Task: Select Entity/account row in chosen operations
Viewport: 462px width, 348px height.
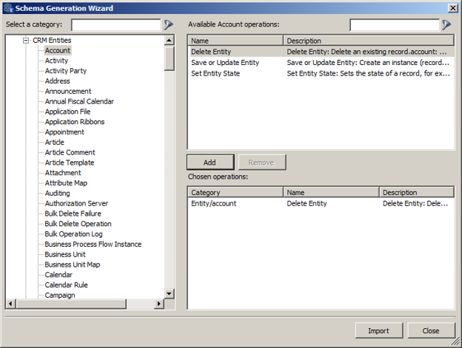Action: 214,203
